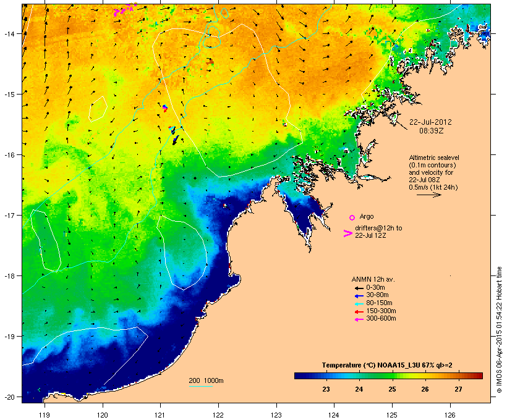This screenshot has width=507, height=420.
Task: Click the longitude axis label 126
Action: [x=450, y=415]
